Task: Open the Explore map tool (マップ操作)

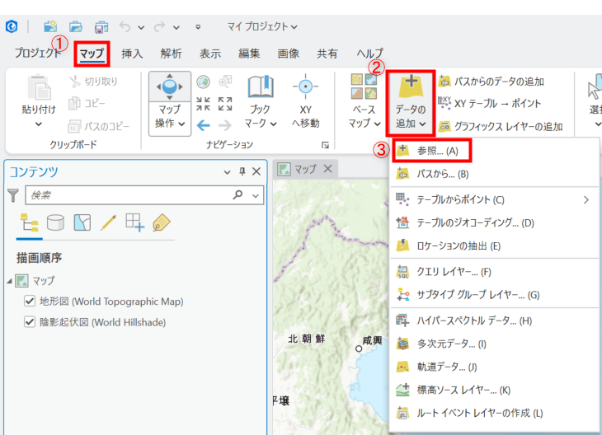Action: coord(169,87)
